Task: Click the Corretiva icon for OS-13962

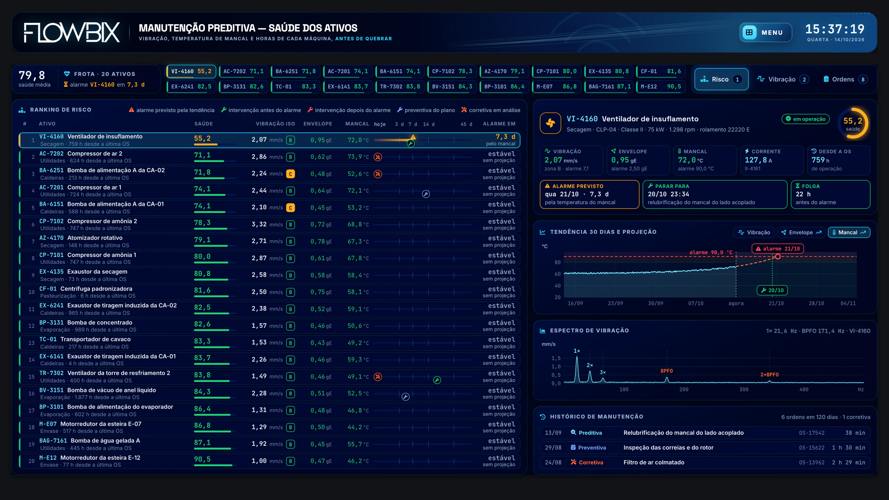Action: tap(574, 462)
